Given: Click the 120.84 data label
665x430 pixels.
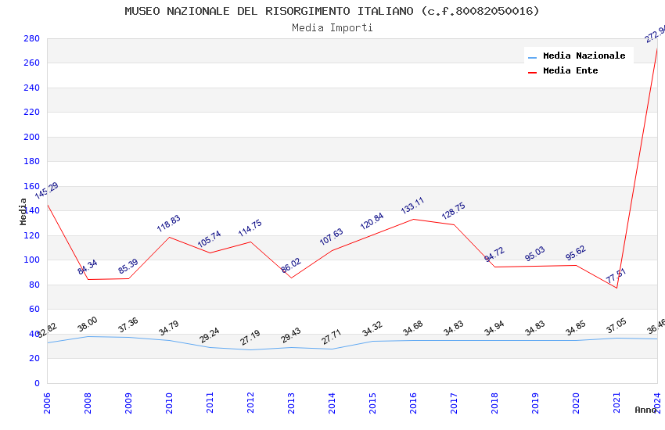Looking at the screenshot, I should click(x=372, y=220).
